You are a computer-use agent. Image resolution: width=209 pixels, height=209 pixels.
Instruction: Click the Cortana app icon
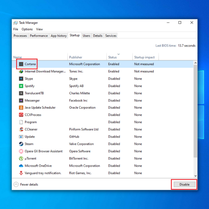click(21, 64)
